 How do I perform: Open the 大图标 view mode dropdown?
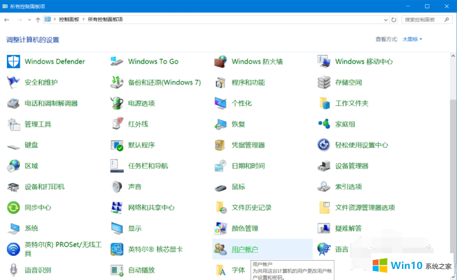pyautogui.click(x=412, y=39)
